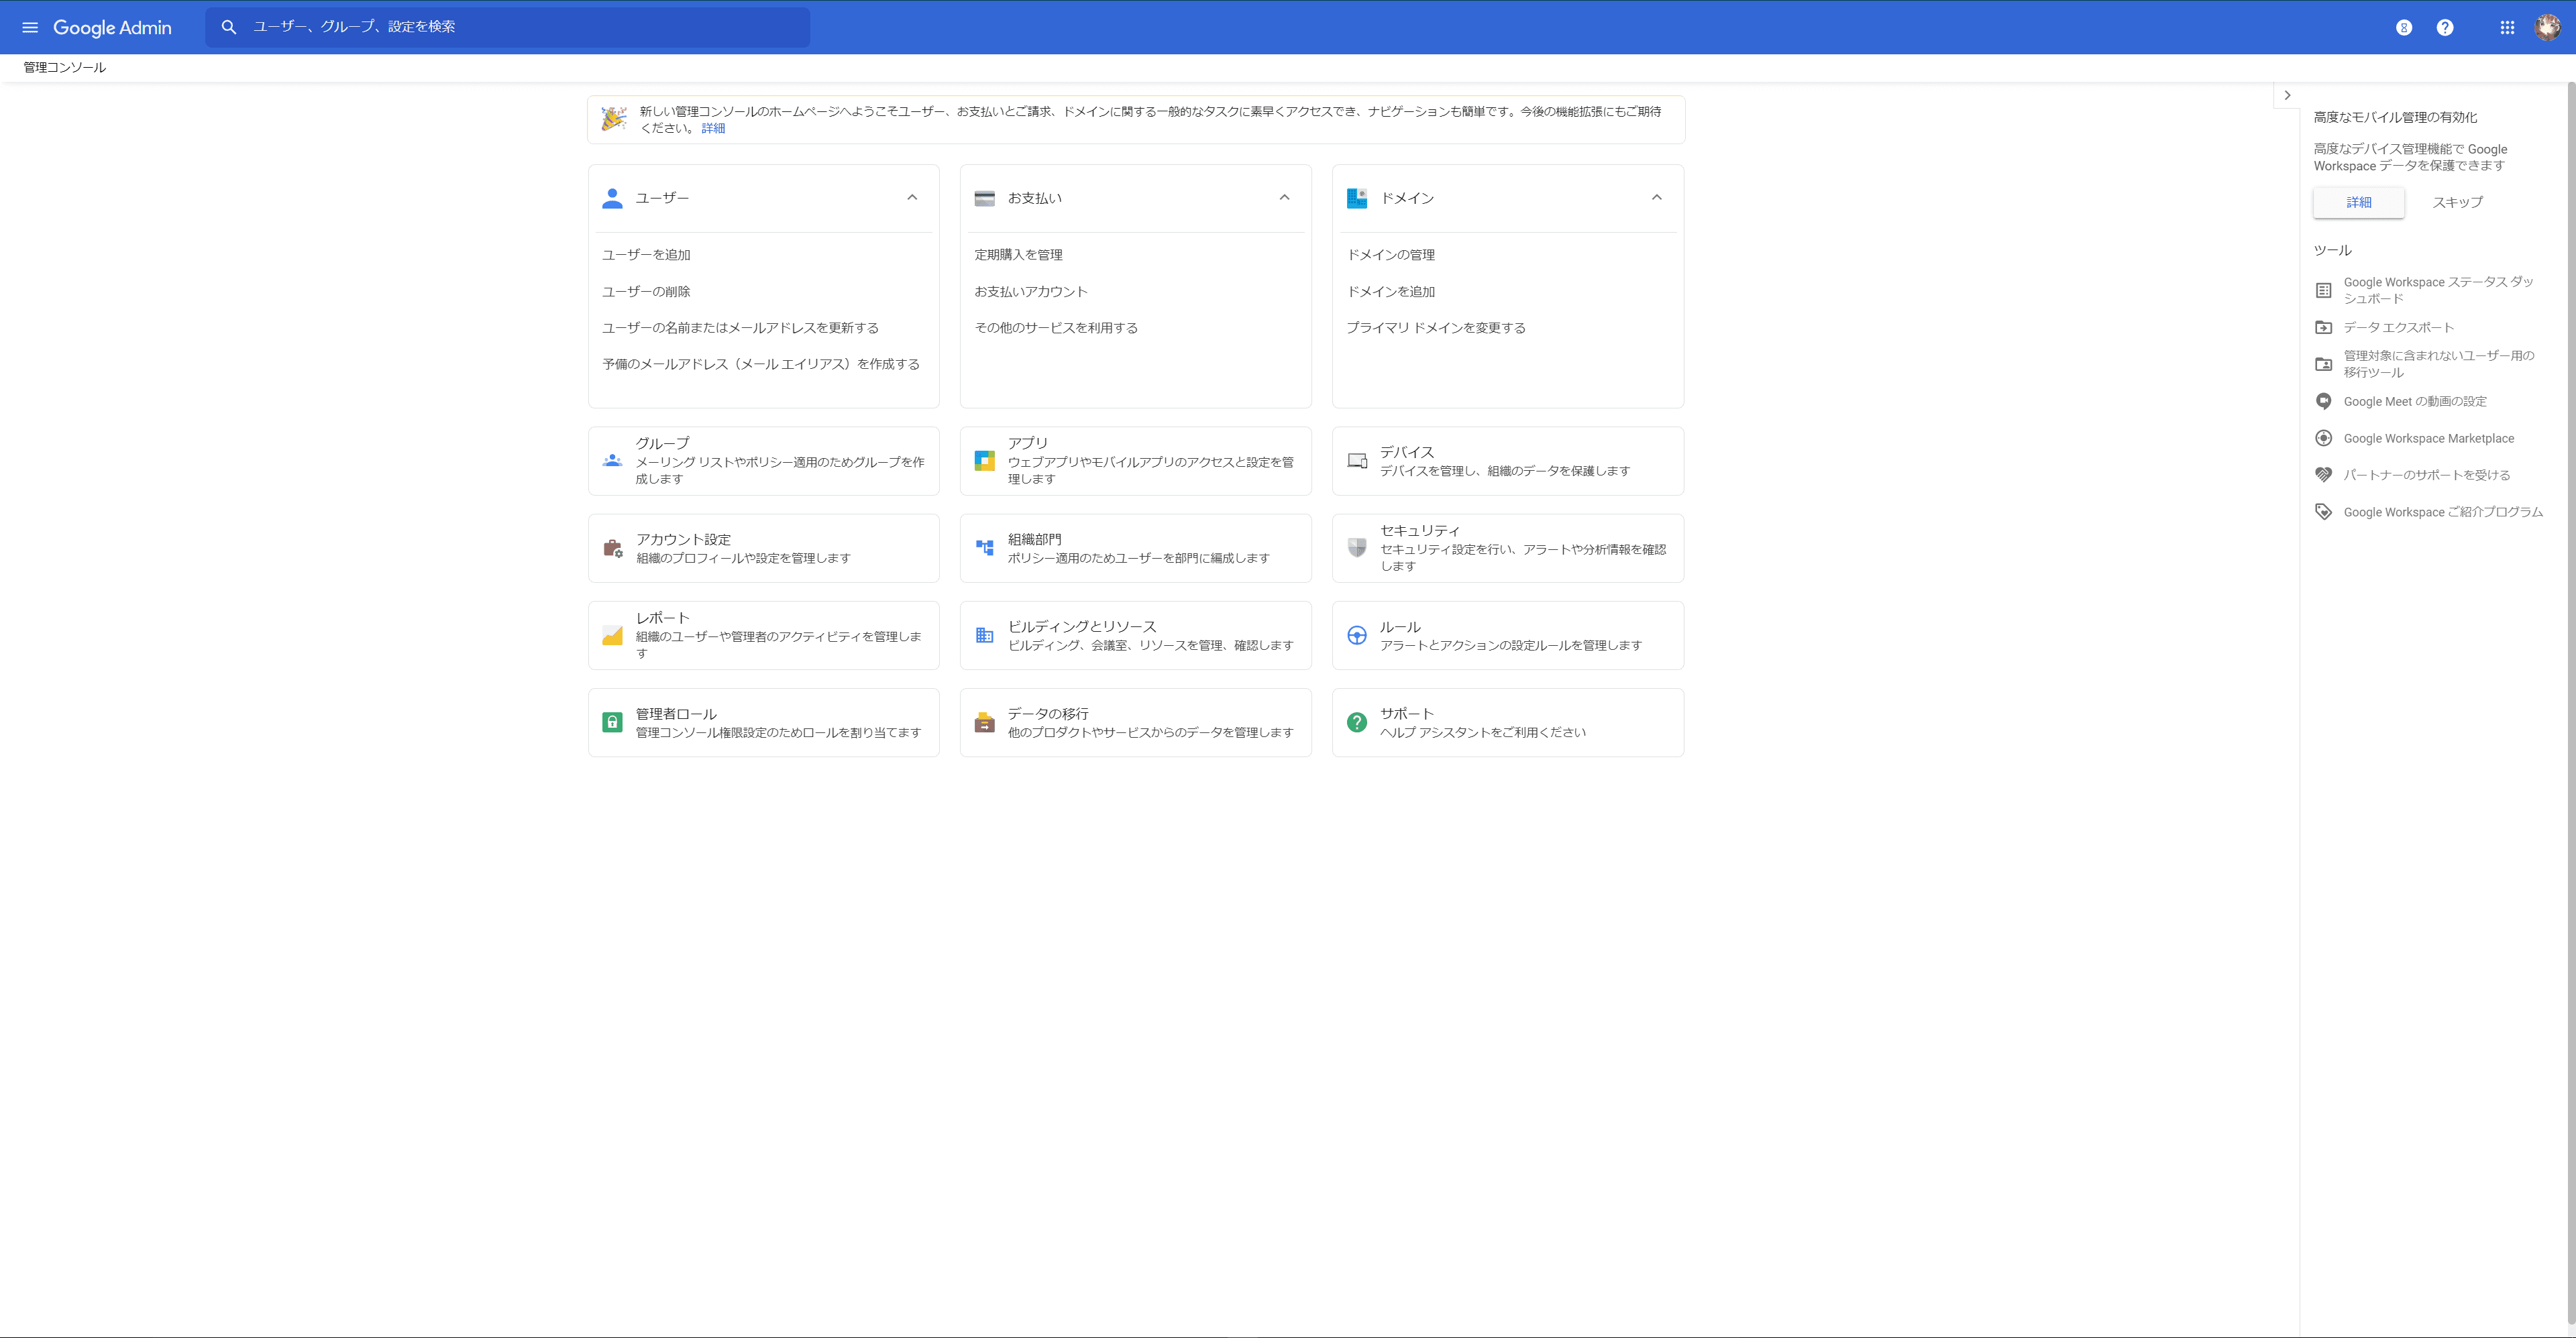Open the hamburger main menu
Screen dimensions: 2576x1338
[x=30, y=27]
